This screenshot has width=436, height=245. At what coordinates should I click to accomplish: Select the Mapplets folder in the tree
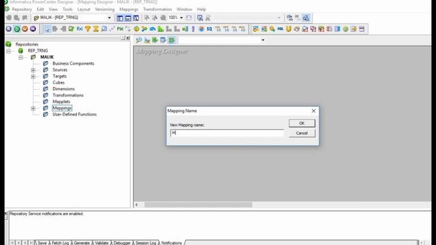pyautogui.click(x=61, y=101)
